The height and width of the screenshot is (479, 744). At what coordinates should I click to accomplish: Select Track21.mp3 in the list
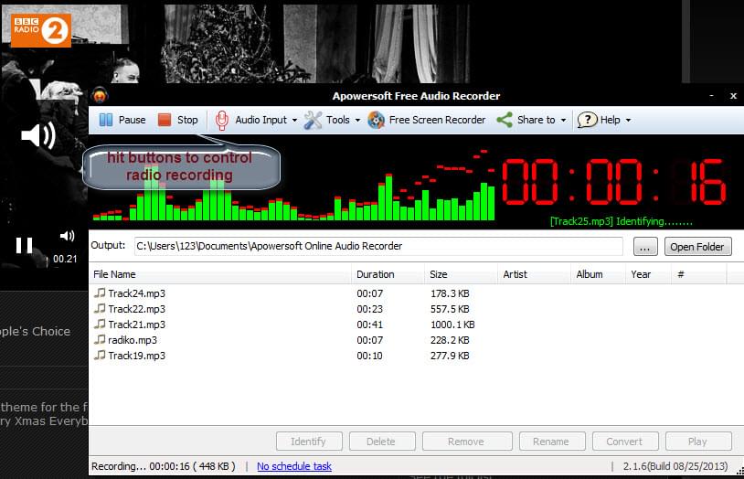tap(137, 325)
